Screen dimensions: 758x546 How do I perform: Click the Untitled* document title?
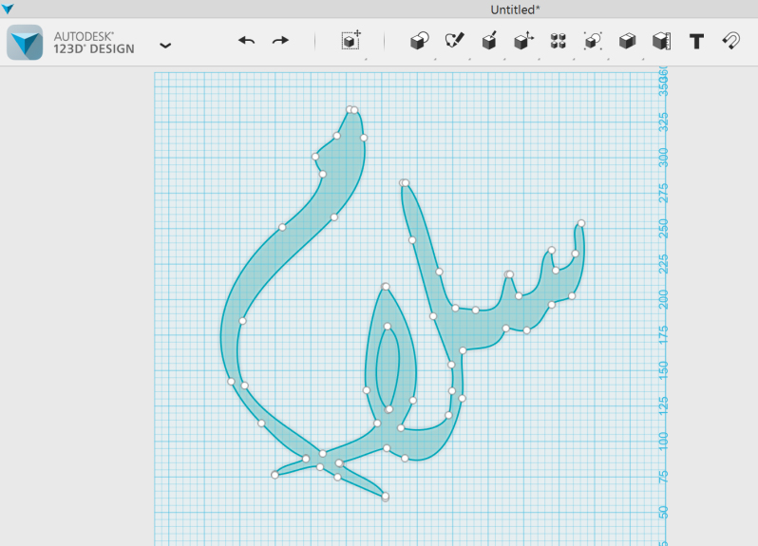tap(516, 9)
